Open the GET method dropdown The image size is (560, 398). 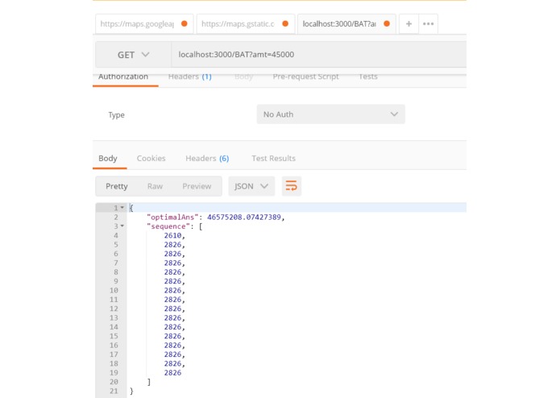point(133,55)
